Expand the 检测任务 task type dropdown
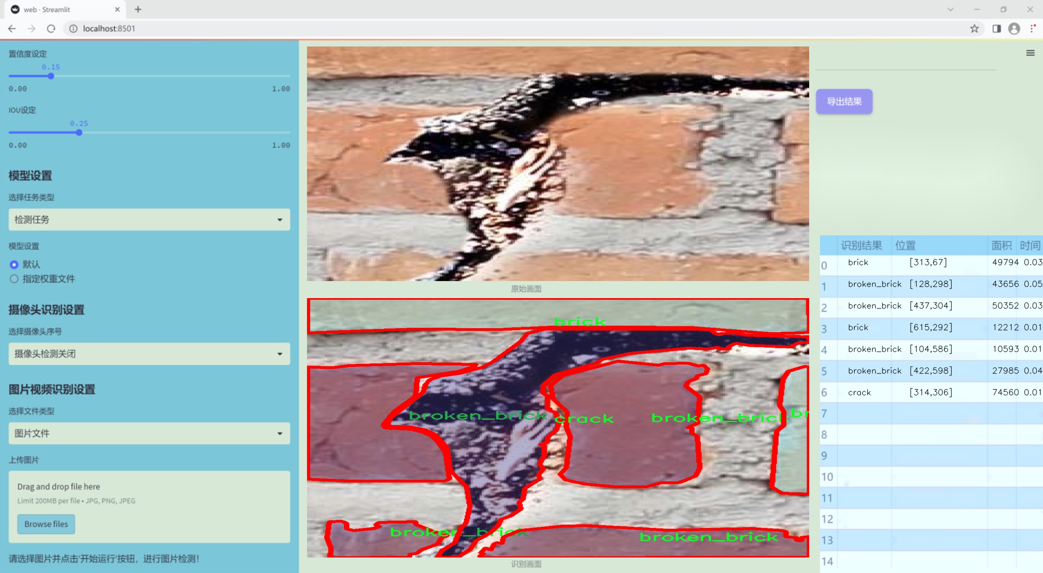1043x573 pixels. 149,220
